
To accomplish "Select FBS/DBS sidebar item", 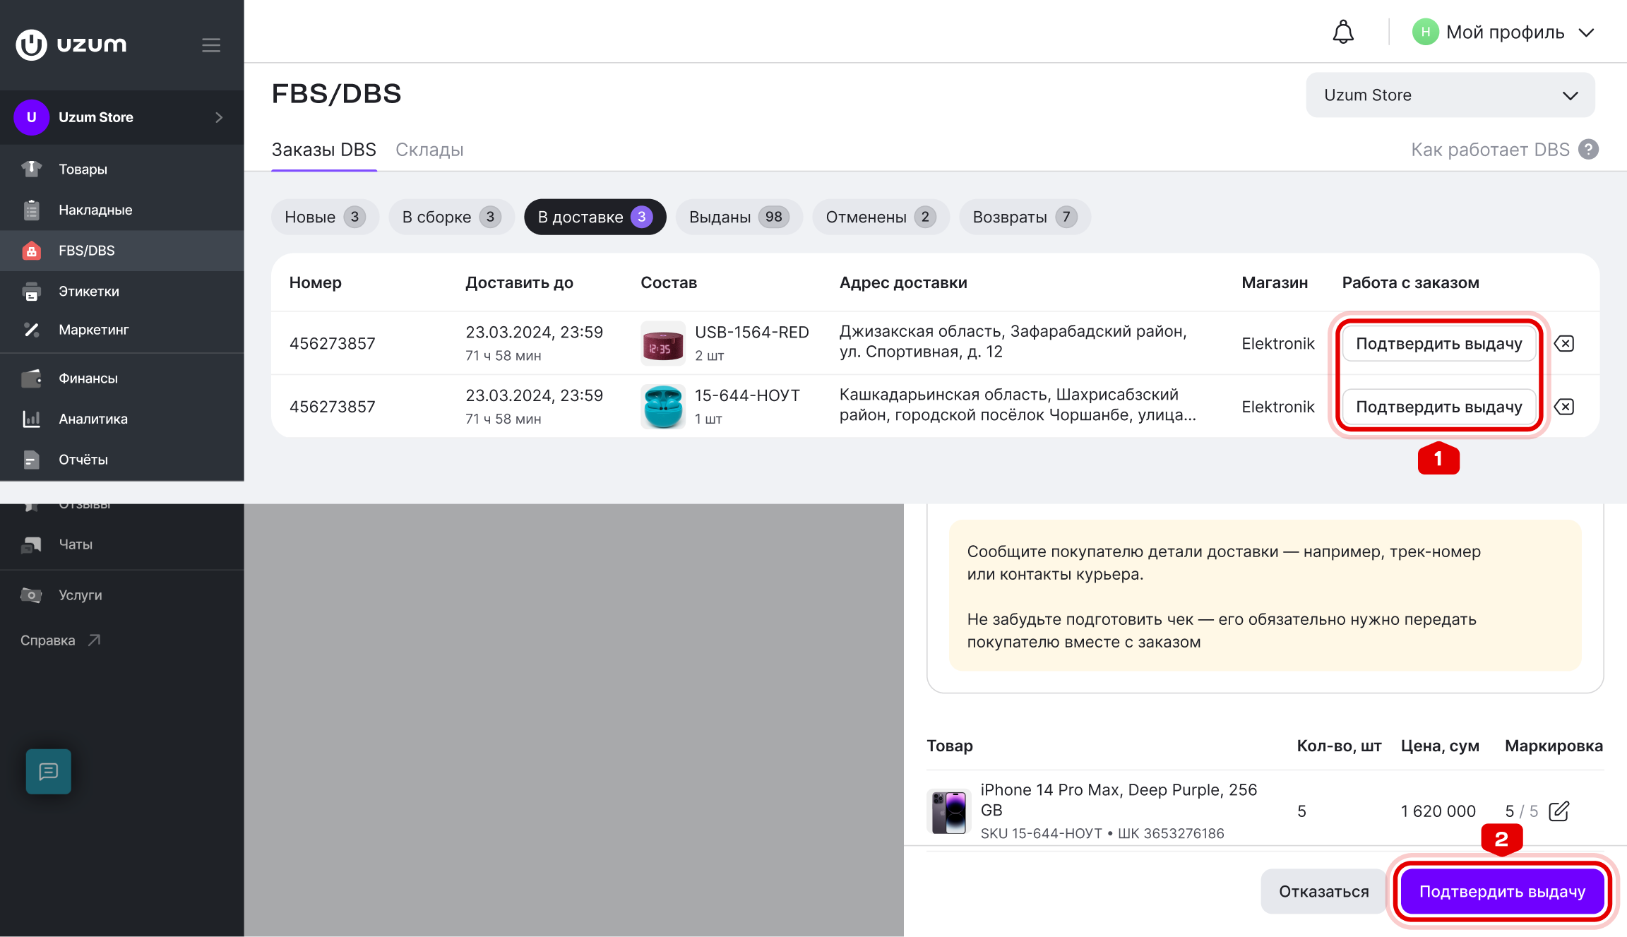I will click(x=122, y=251).
